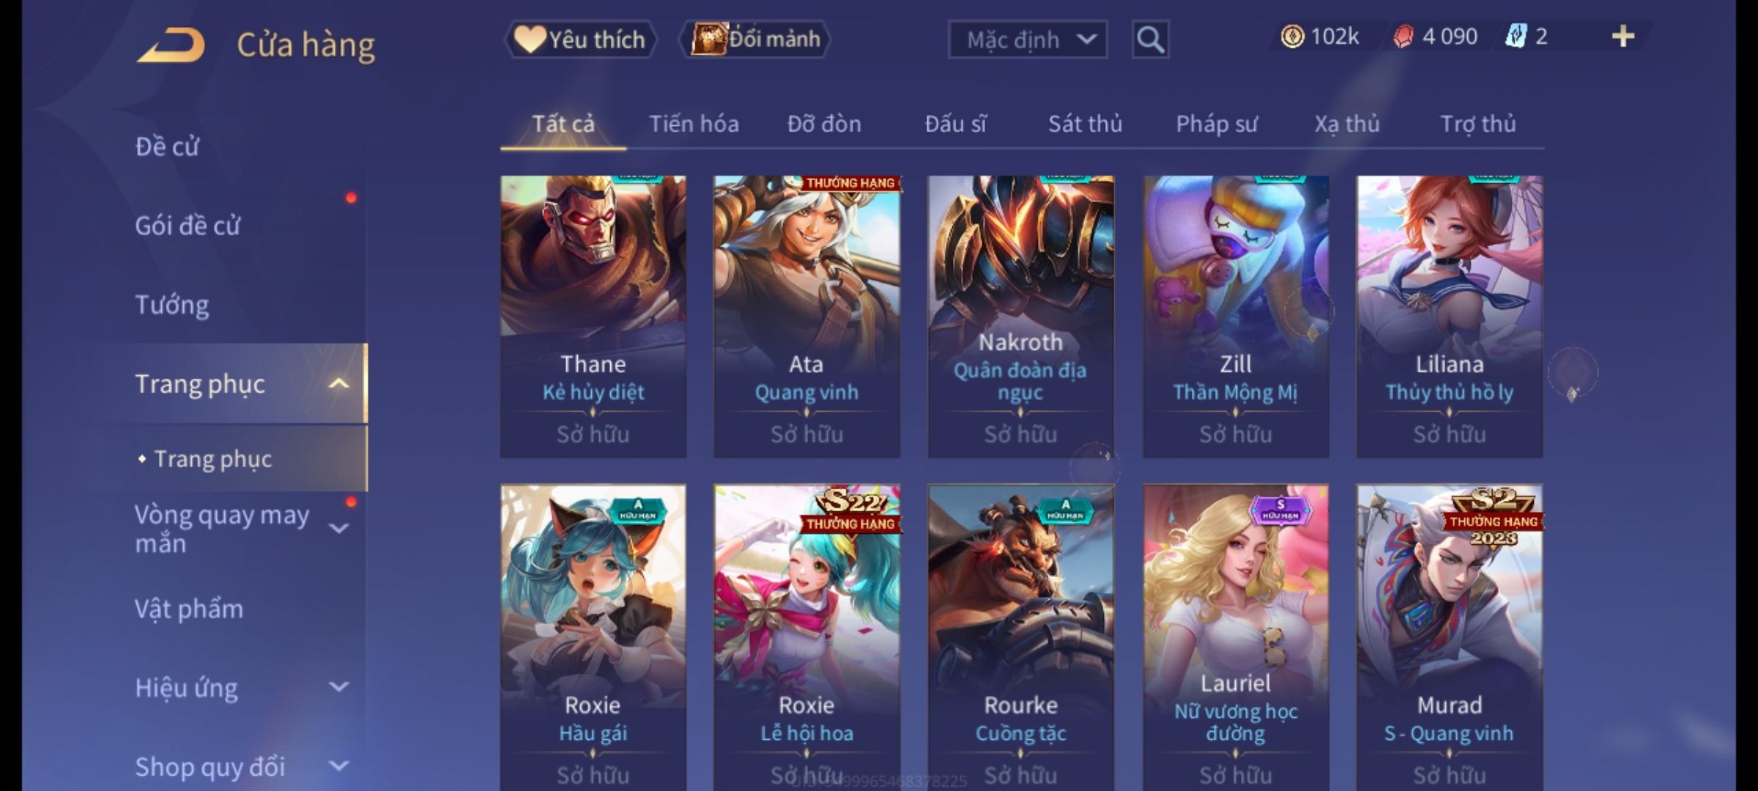The width and height of the screenshot is (1758, 791).
Task: Expand the Vòng quay may mắn section
Action: click(x=338, y=528)
